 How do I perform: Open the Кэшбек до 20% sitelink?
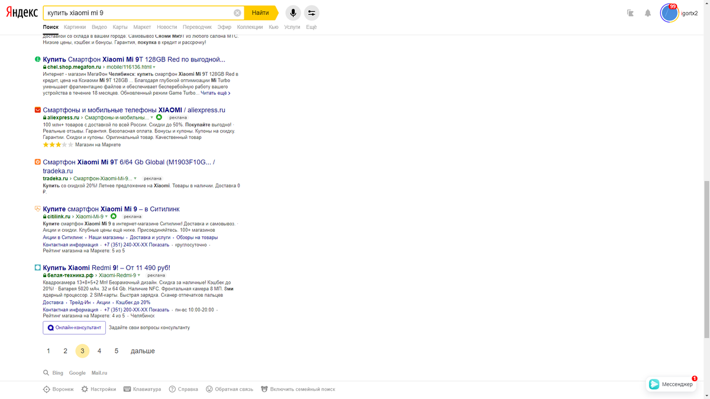coord(133,303)
